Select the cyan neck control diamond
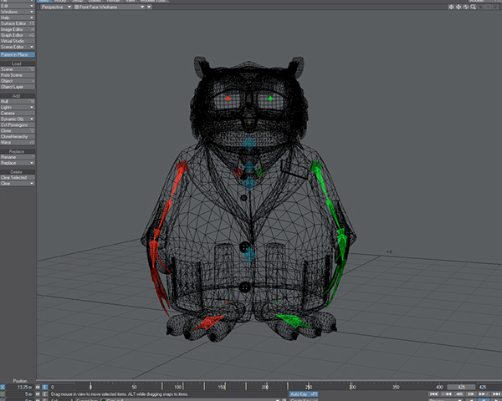The height and width of the screenshot is (401, 502). click(x=248, y=145)
